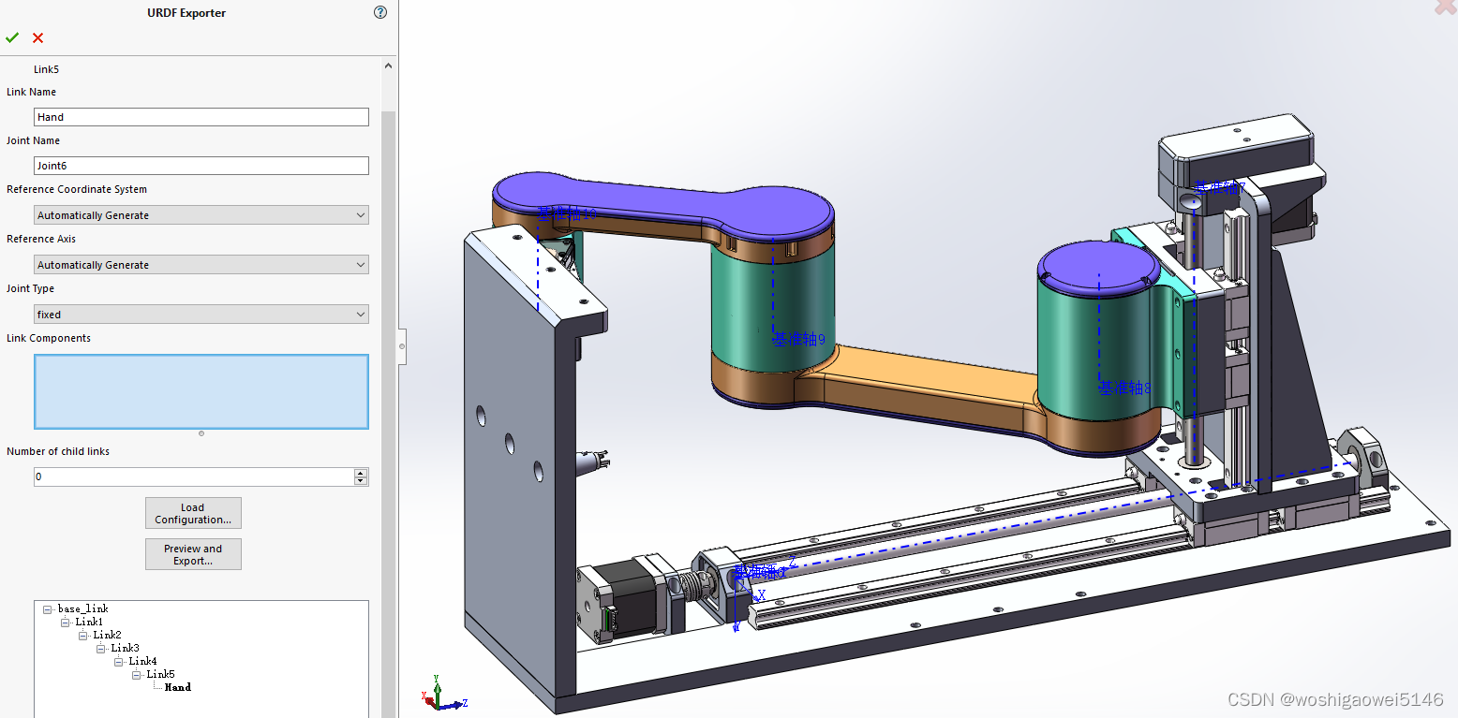
Task: Click the Link Components box resize grip
Action: 201,433
